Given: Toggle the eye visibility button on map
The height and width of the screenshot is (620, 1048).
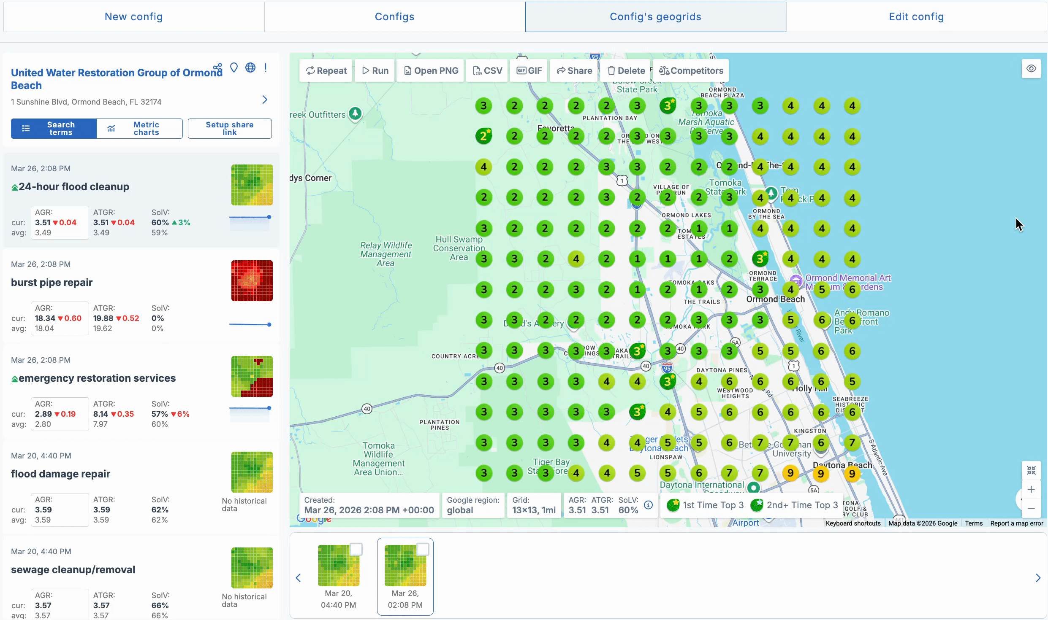Looking at the screenshot, I should (x=1031, y=68).
